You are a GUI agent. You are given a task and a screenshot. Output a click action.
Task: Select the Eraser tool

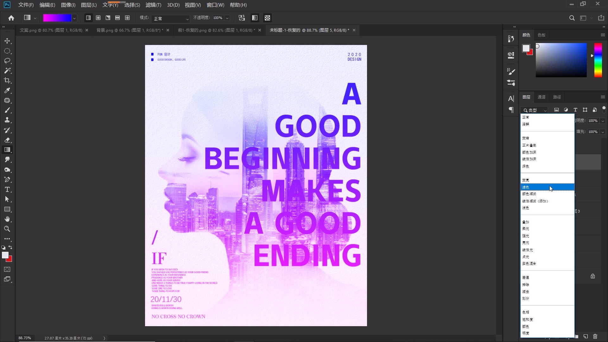tap(7, 140)
